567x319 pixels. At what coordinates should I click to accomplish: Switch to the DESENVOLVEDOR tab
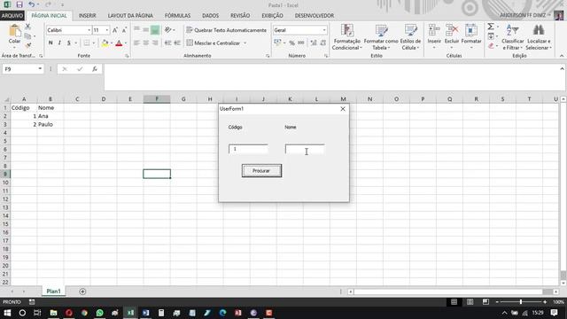(315, 16)
